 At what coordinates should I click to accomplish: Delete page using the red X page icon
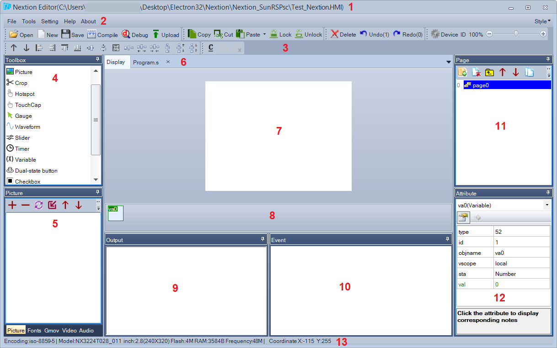point(476,72)
